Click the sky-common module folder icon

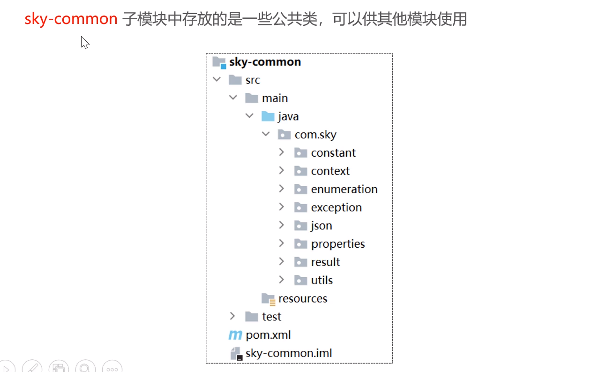click(219, 62)
